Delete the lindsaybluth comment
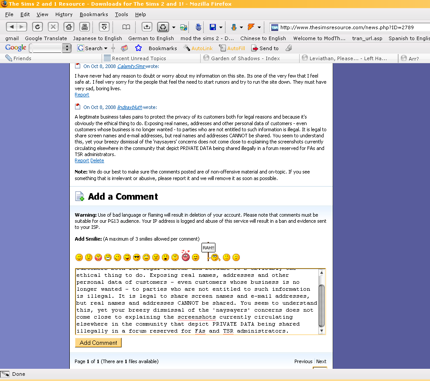 pyautogui.click(x=97, y=160)
